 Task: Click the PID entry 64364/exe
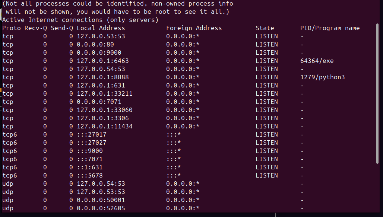click(x=317, y=61)
